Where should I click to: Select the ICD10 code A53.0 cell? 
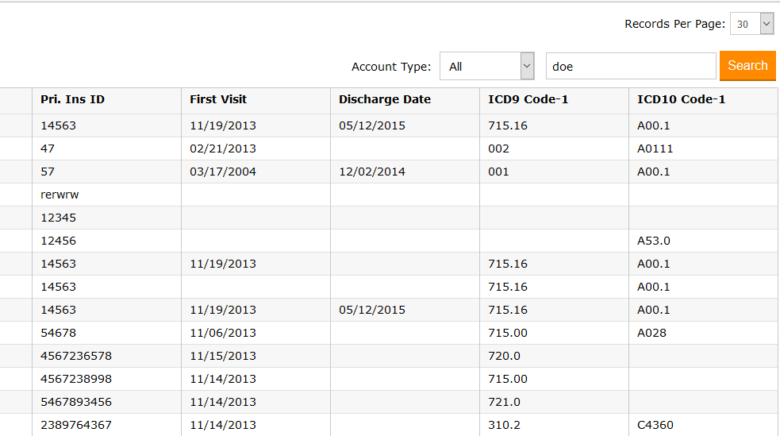pyautogui.click(x=654, y=241)
